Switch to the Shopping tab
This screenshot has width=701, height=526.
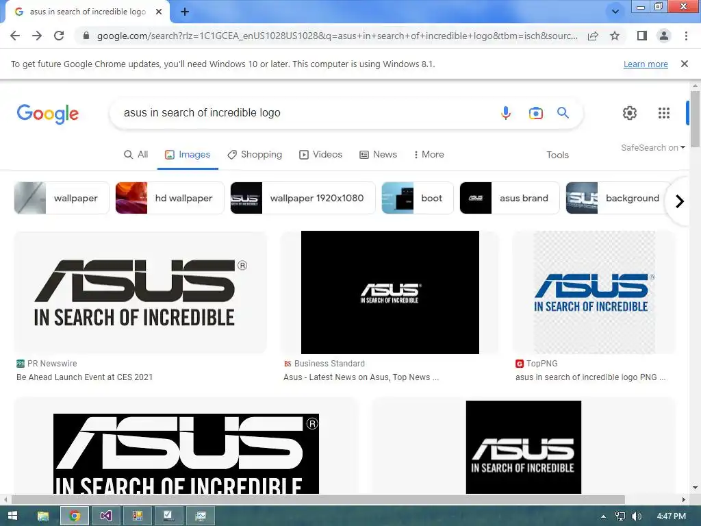pos(255,154)
